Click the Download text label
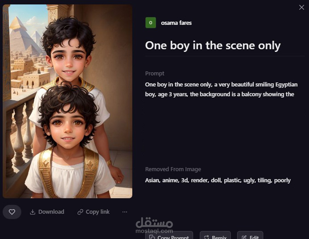Screen dimensions: 309x239 tap(51, 212)
